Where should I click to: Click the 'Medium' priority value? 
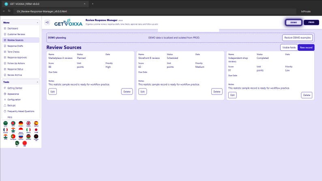point(200,67)
